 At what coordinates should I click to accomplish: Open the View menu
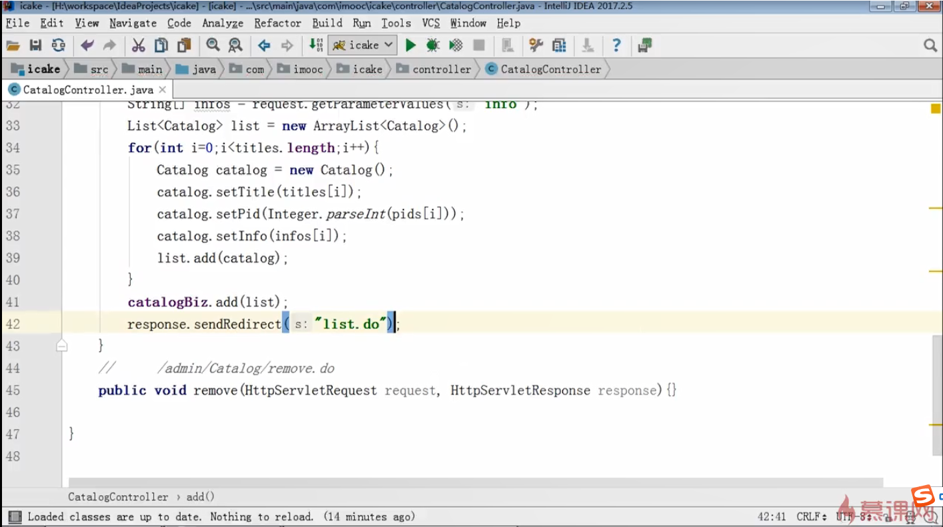tap(87, 23)
